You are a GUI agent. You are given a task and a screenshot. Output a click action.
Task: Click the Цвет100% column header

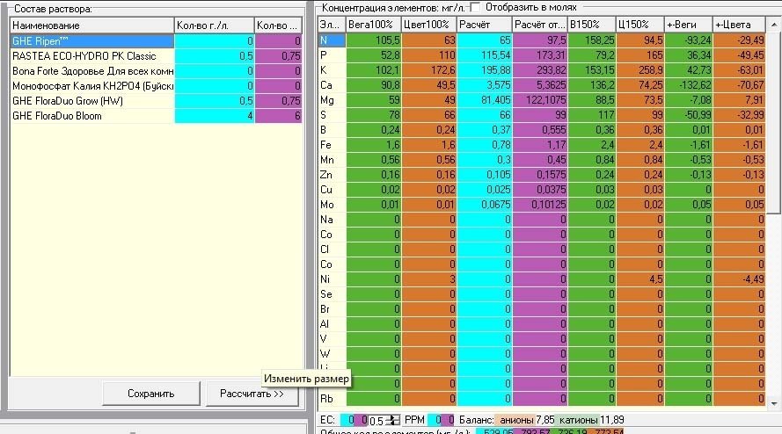(x=429, y=25)
